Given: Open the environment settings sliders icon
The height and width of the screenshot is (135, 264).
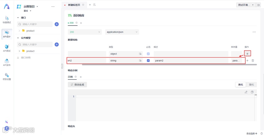Looking at the screenshot, I should point(259,5).
